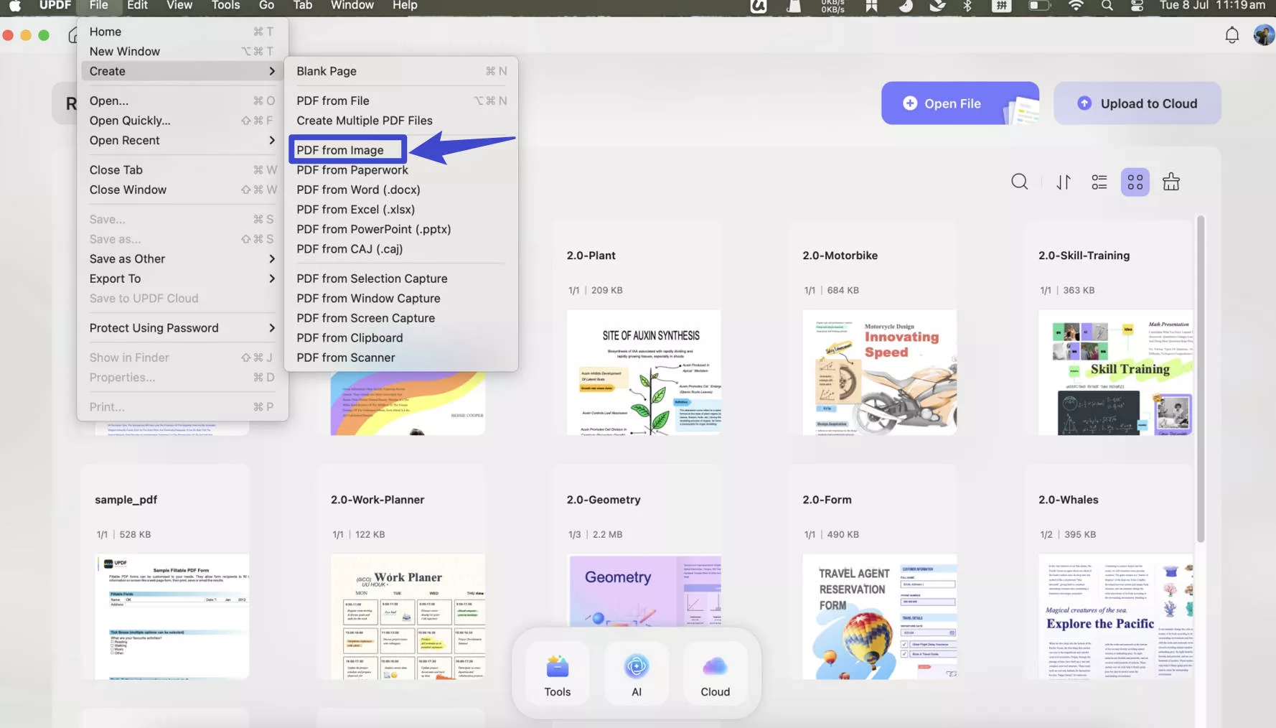This screenshot has height=728, width=1276.
Task: Switch to list view layout icon
Action: (x=1099, y=182)
